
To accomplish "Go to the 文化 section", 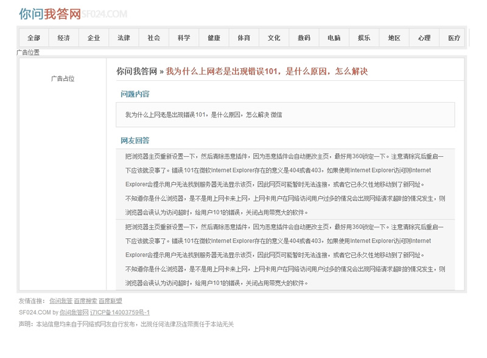I will (274, 38).
